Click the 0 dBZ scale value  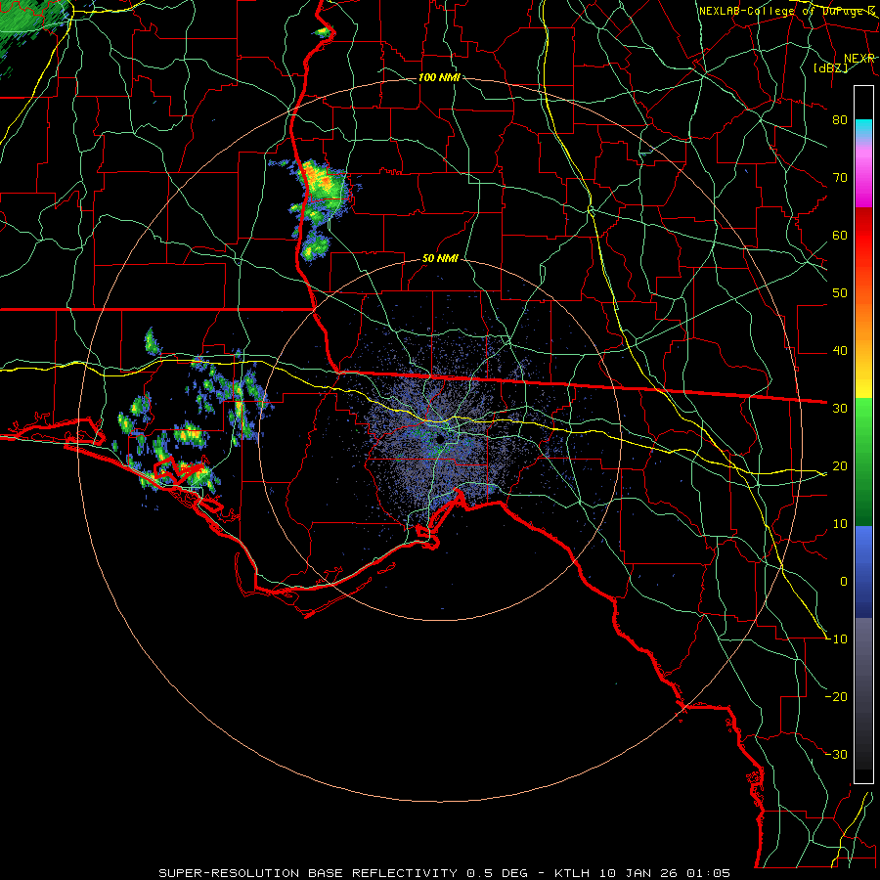tap(844, 582)
